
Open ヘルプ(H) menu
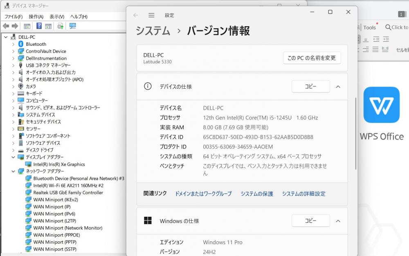79,17
